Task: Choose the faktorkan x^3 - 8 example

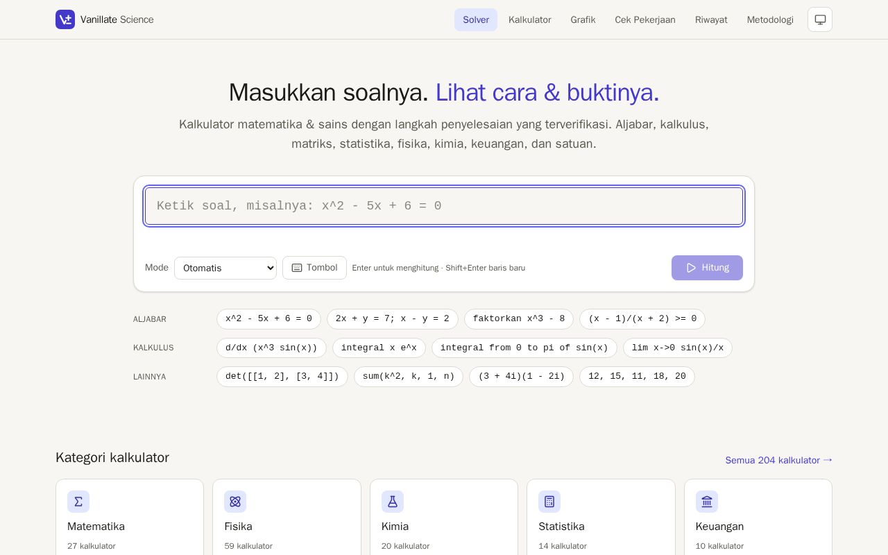Action: pos(519,319)
